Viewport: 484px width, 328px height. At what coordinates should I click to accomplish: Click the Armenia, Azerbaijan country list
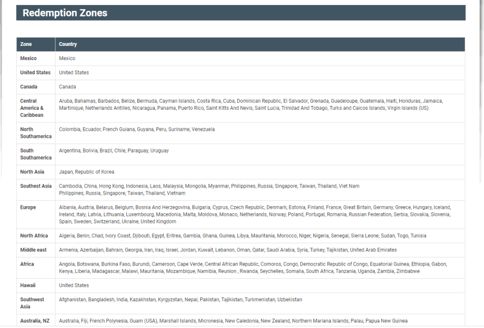(x=228, y=250)
